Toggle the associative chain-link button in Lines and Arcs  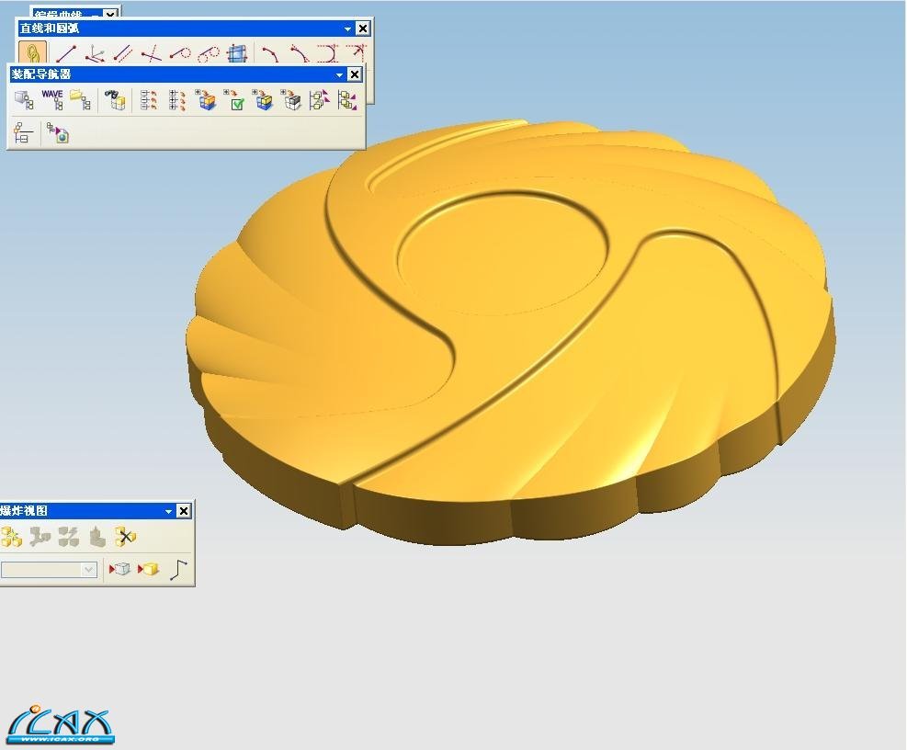[32, 53]
